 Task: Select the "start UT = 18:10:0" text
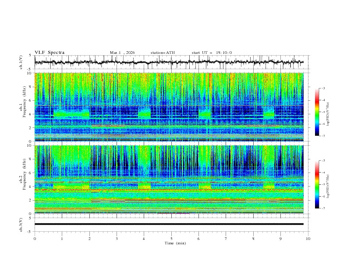click(x=212, y=53)
